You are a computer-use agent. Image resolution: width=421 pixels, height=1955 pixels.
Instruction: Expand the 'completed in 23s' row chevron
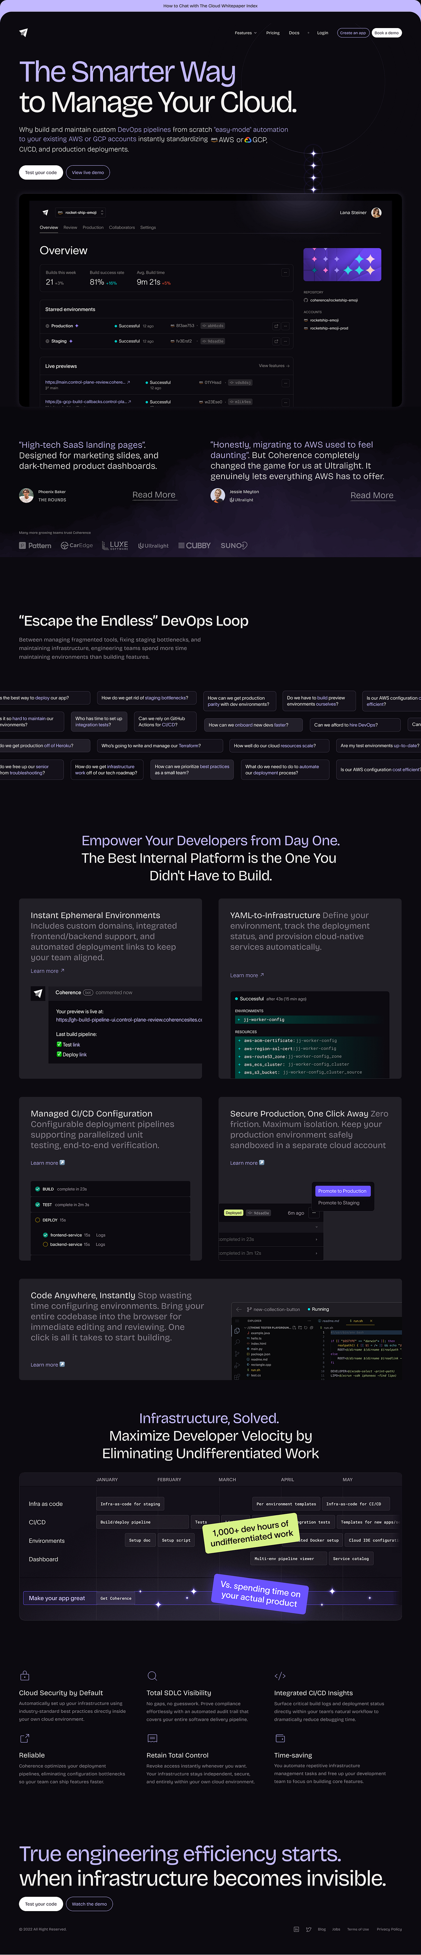point(316,1239)
